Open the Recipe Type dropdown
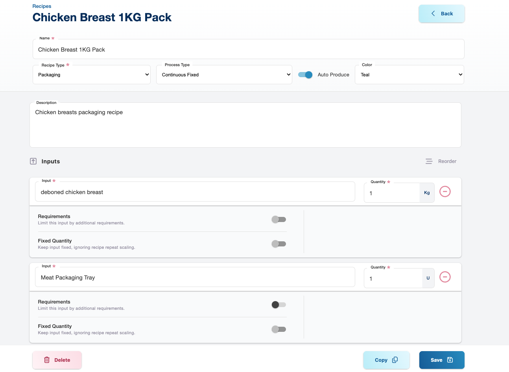 pyautogui.click(x=92, y=75)
